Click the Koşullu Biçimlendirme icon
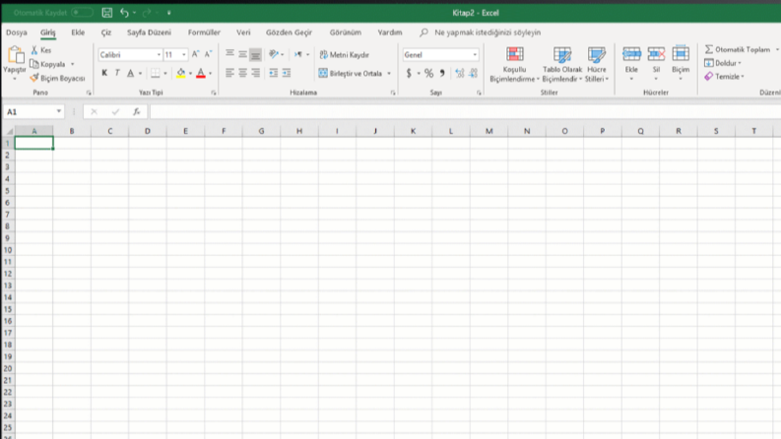 (x=514, y=54)
